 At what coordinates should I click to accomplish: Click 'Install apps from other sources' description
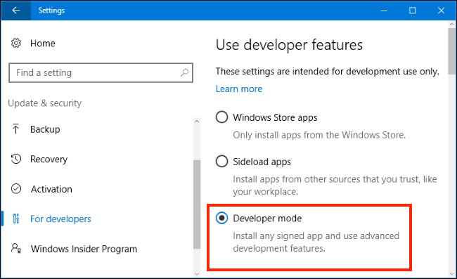coord(335,186)
